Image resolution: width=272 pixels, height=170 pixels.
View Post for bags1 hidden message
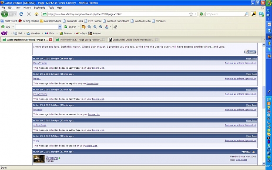(x=251, y=74)
